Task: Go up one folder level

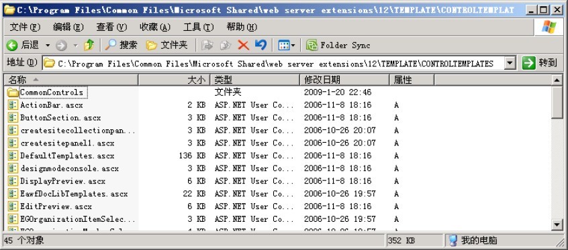Action: tap(89, 45)
